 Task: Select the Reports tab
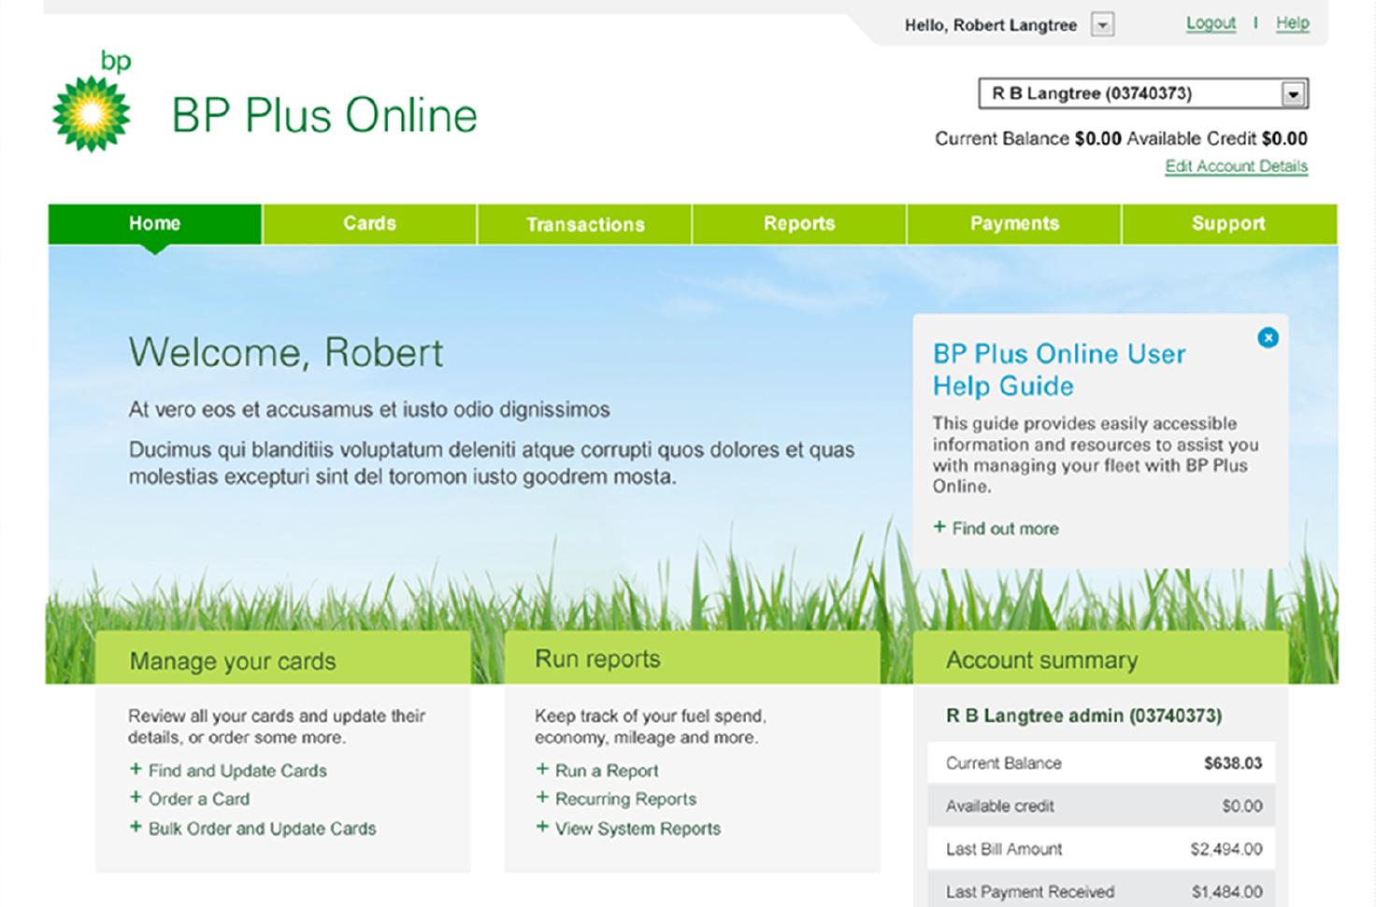(x=799, y=224)
